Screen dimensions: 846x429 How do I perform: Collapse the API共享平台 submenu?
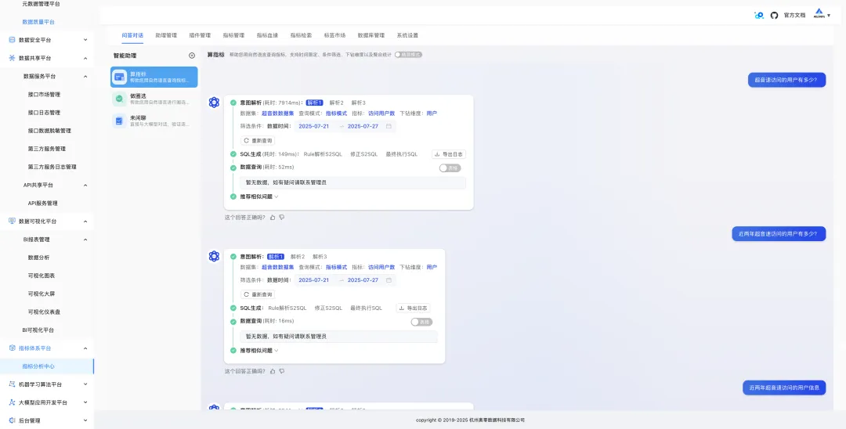pos(85,185)
